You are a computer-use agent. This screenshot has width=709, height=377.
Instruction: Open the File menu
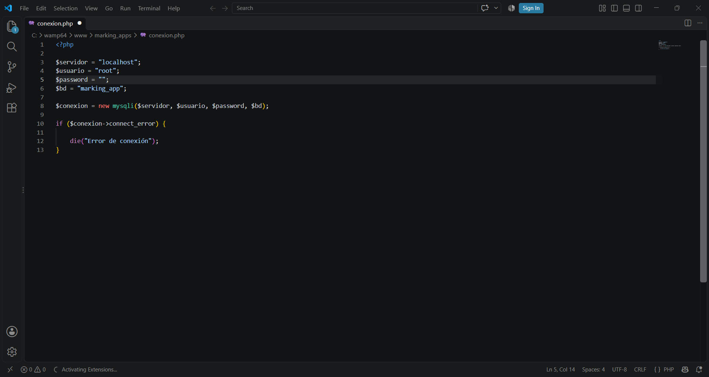coord(24,8)
